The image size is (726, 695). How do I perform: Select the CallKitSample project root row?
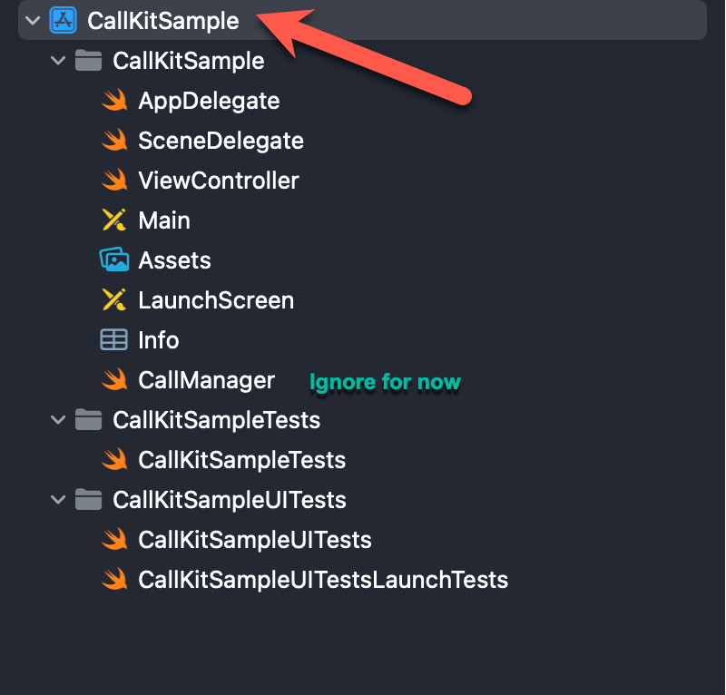click(362, 20)
